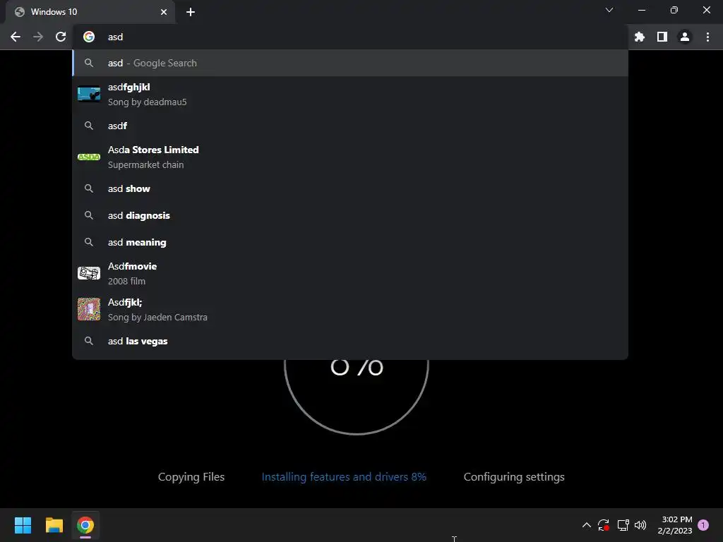Image resolution: width=723 pixels, height=542 pixels.
Task: Click the address bar containing asd
Action: [350, 37]
